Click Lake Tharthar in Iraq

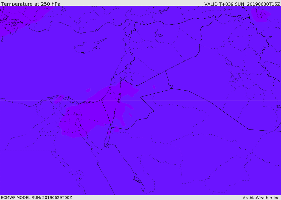228,62
